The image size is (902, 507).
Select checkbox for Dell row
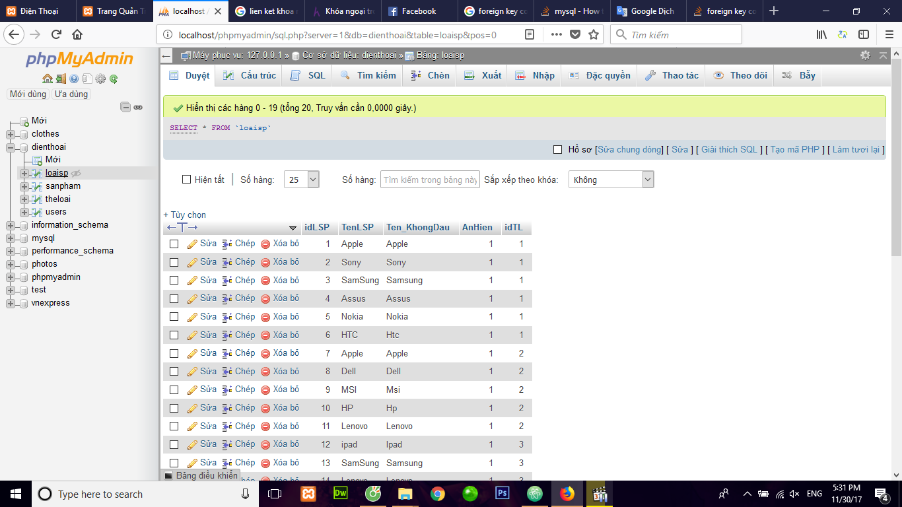[174, 371]
